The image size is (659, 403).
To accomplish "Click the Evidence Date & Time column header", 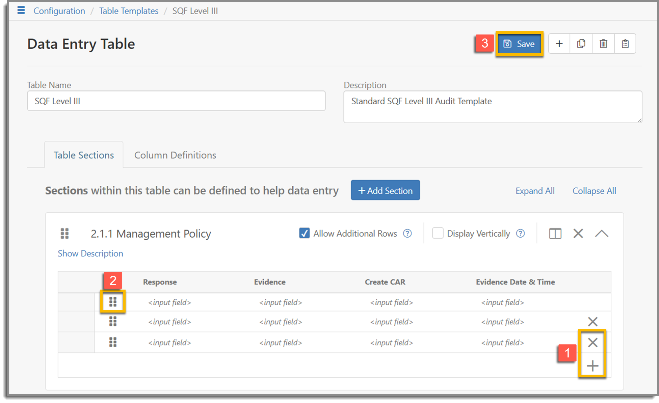I will 516,282.
